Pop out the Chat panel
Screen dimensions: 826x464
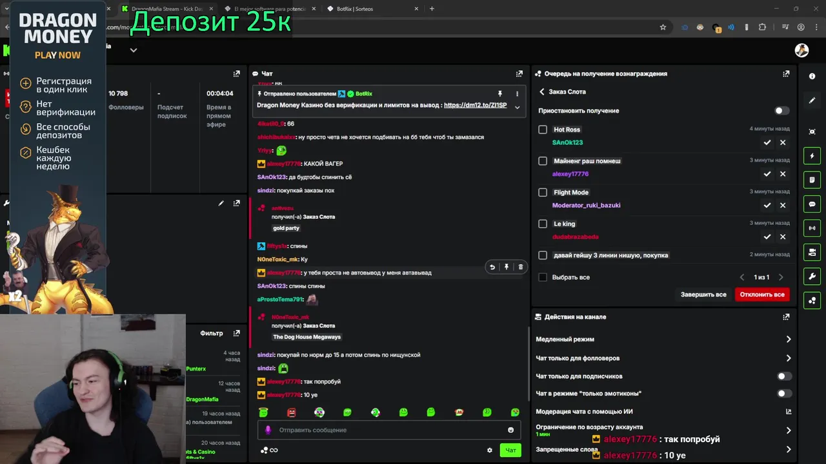[x=519, y=73]
